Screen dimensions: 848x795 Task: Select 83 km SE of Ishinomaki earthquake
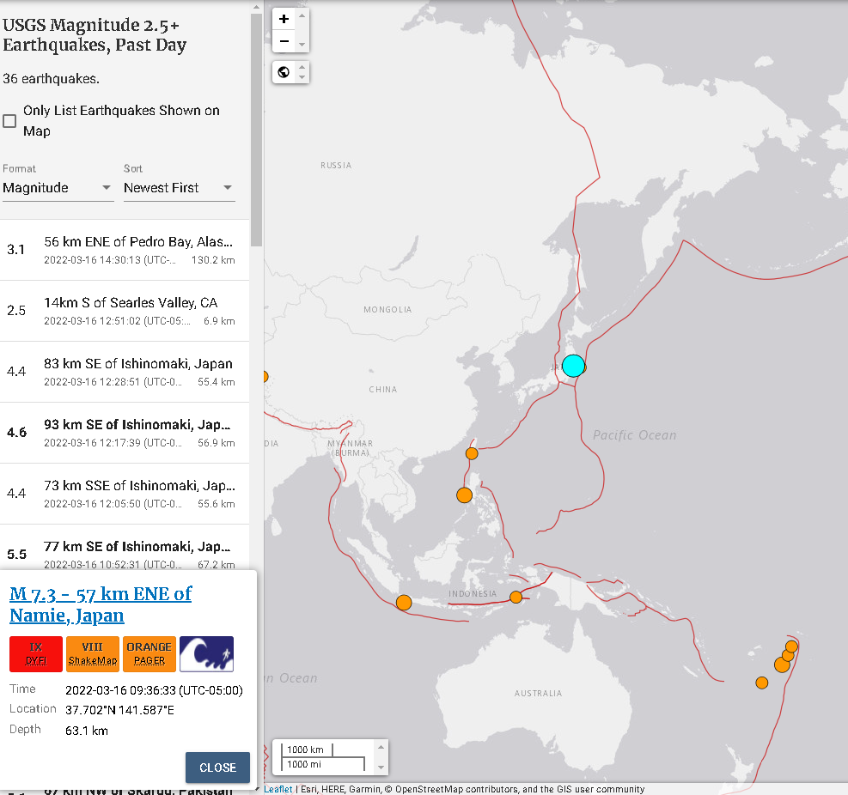125,372
